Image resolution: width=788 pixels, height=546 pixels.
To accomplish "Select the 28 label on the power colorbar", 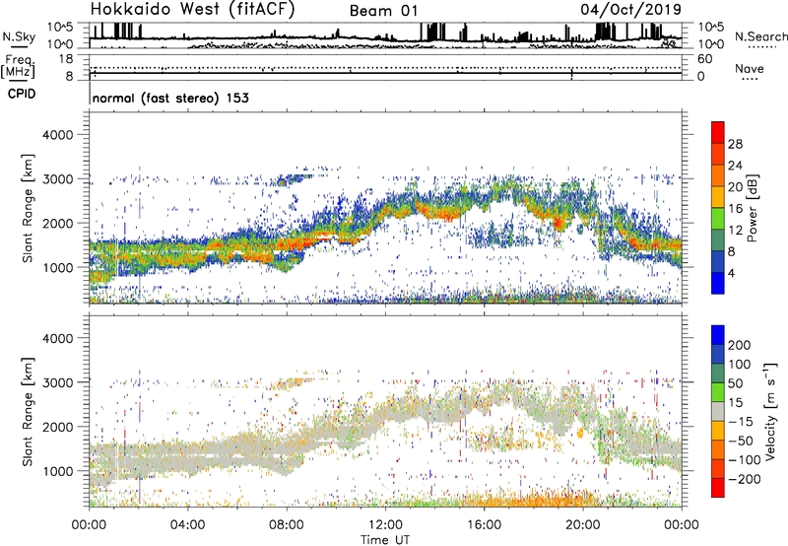I will 735,144.
